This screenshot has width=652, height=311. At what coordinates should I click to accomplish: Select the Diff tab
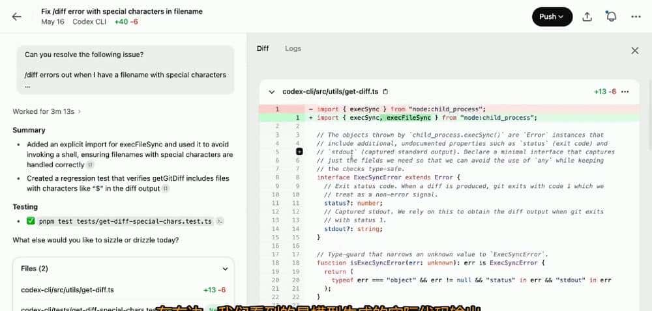tap(263, 49)
